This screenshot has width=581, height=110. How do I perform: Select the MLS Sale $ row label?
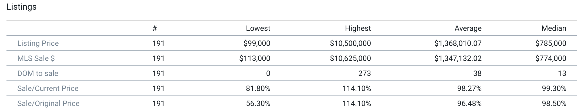[36, 58]
